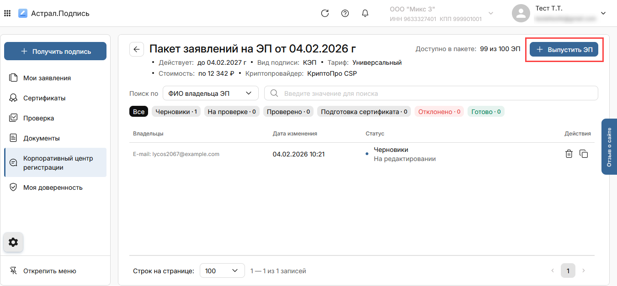
Task: Copy the draft application with duplicate icon
Action: pos(584,154)
